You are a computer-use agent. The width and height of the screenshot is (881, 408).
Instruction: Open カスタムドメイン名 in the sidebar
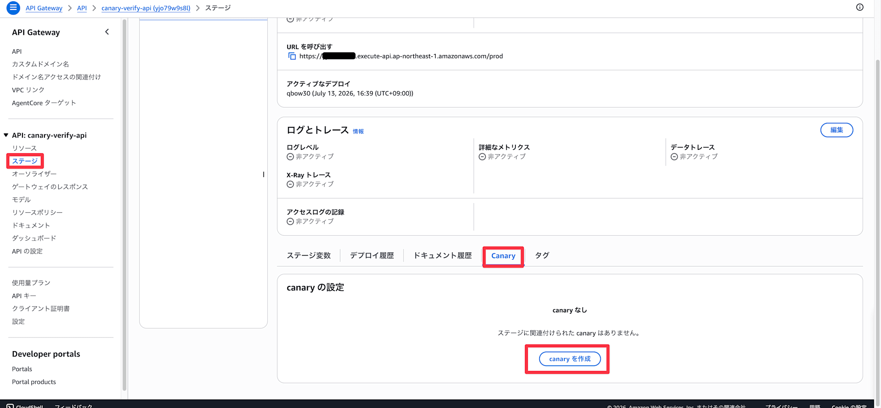(41, 64)
